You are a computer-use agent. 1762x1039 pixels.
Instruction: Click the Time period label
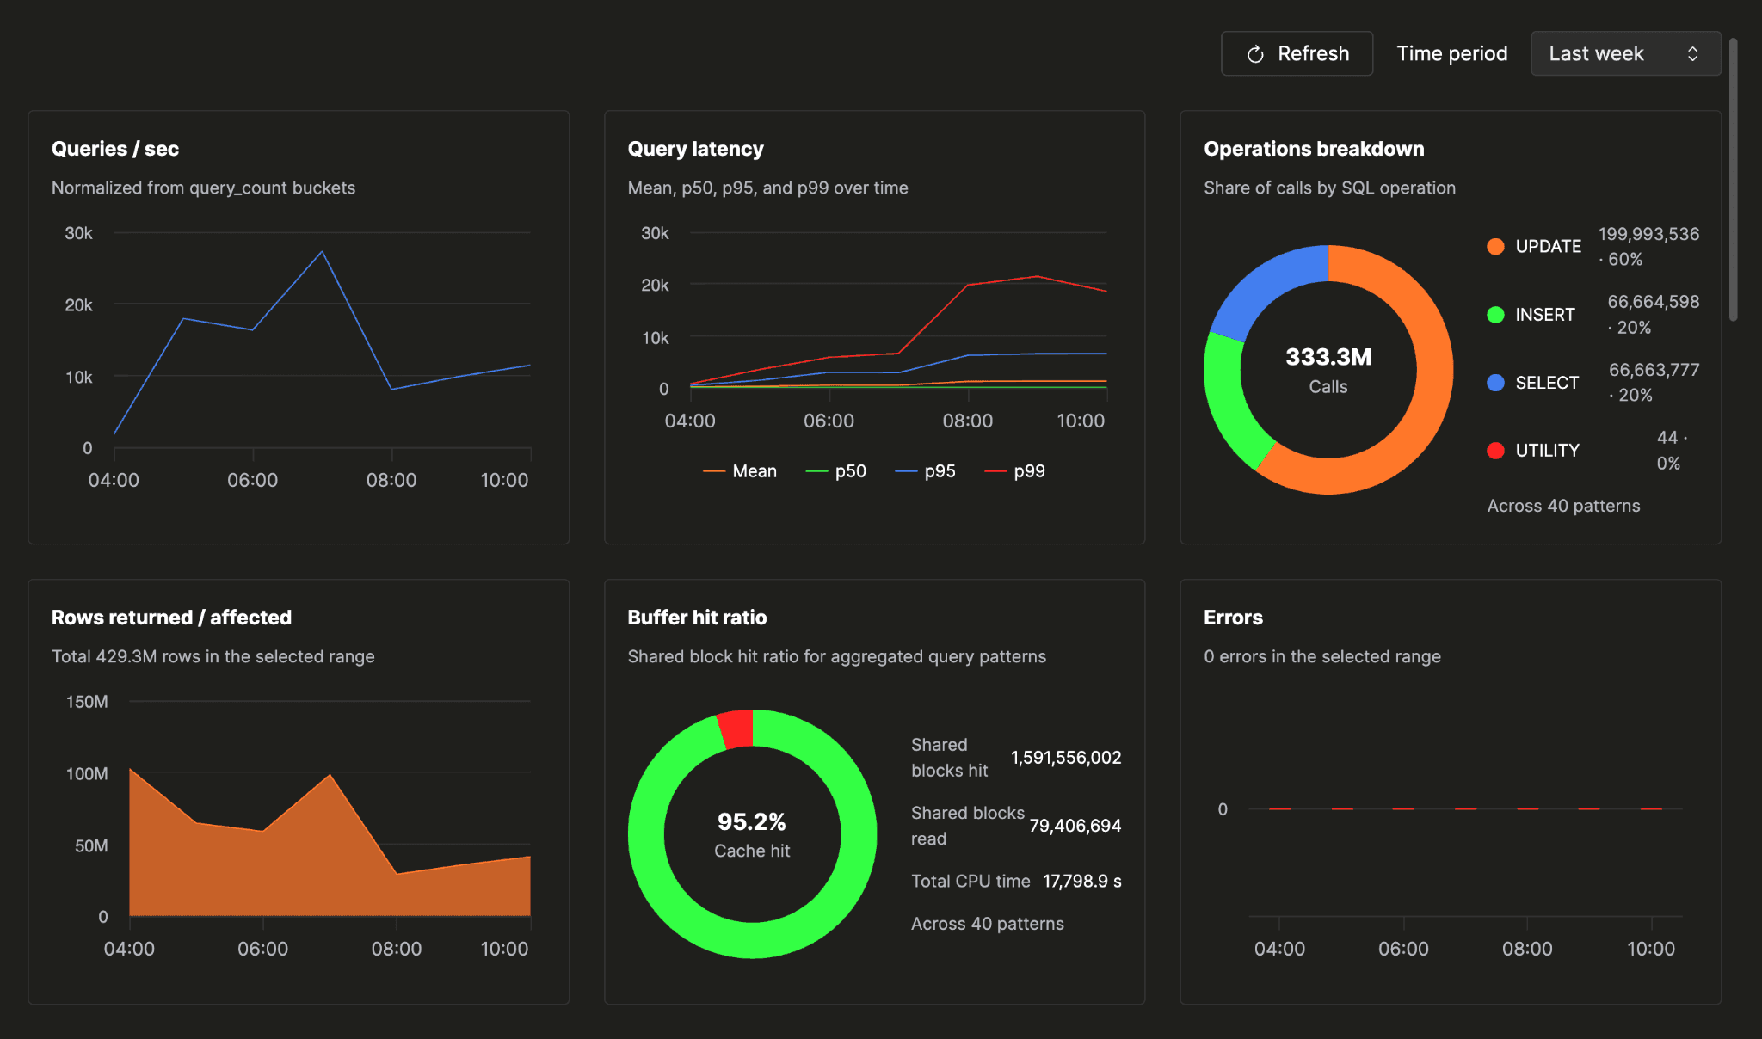[1451, 53]
